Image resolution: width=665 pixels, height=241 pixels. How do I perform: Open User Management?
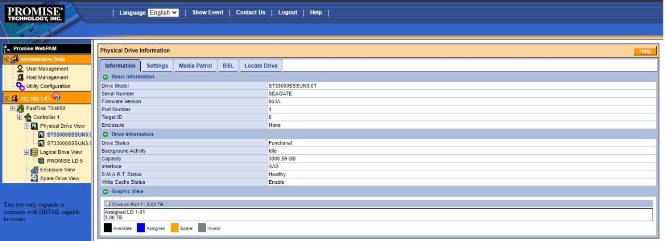[47, 69]
